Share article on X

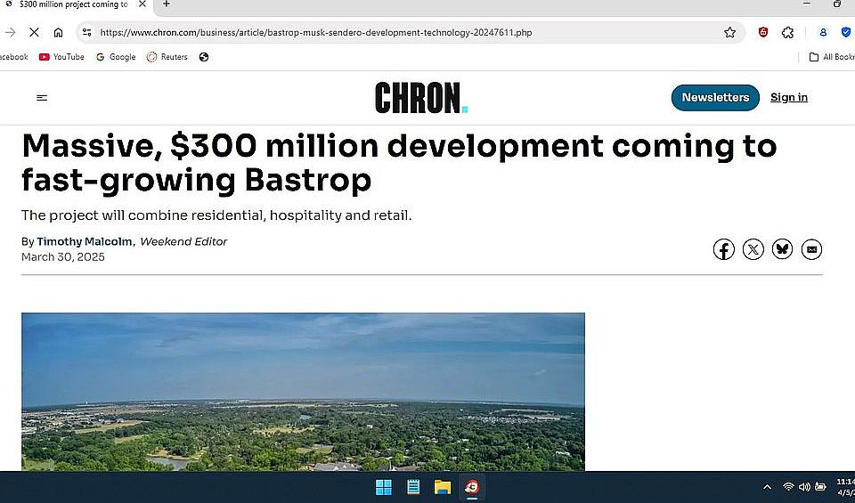click(753, 249)
